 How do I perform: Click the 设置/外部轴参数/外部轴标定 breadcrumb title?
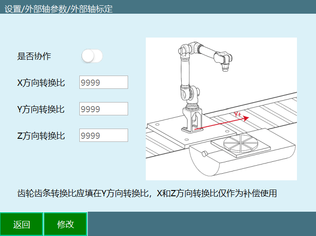pyautogui.click(x=59, y=9)
